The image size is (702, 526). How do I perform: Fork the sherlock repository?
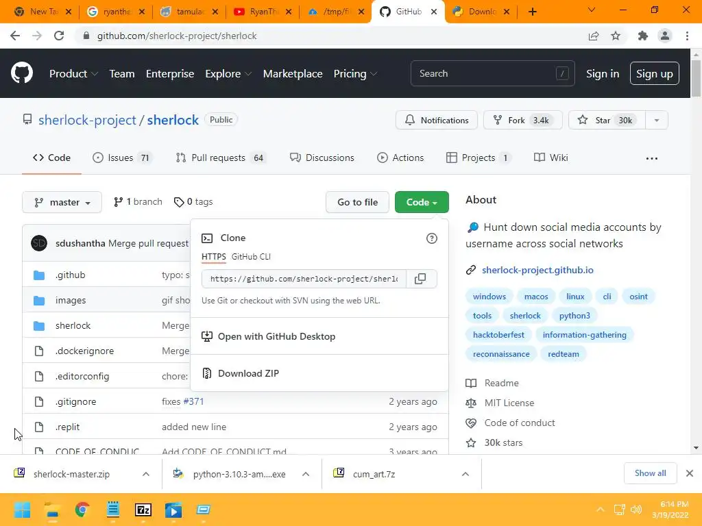pyautogui.click(x=522, y=121)
